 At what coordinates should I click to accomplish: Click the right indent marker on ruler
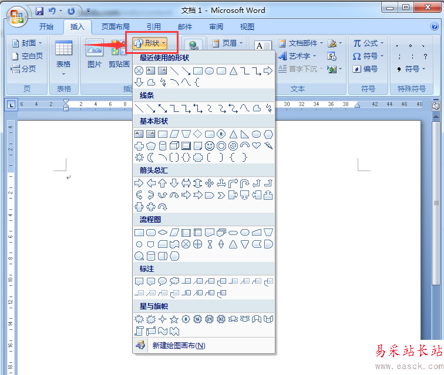[x=358, y=105]
